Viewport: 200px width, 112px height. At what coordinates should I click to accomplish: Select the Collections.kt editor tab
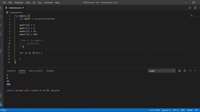15,8
